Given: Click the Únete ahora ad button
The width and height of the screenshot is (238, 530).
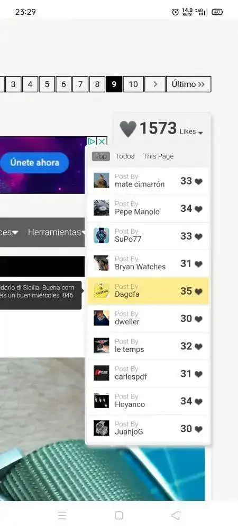Looking at the screenshot, I should pyautogui.click(x=35, y=163).
